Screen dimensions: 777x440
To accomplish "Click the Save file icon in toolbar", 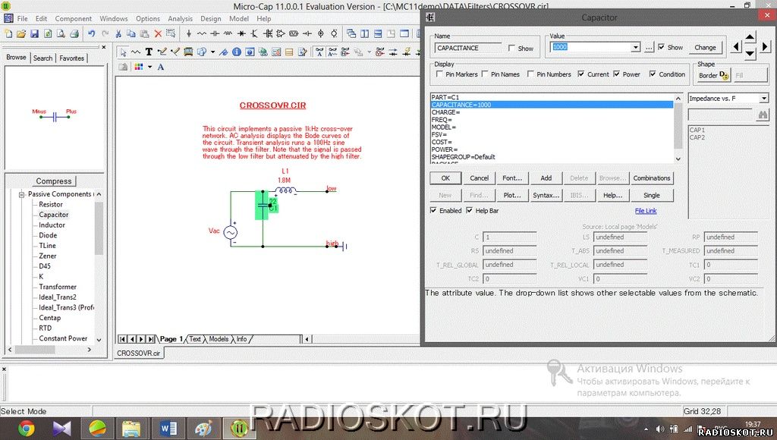I will [34, 33].
